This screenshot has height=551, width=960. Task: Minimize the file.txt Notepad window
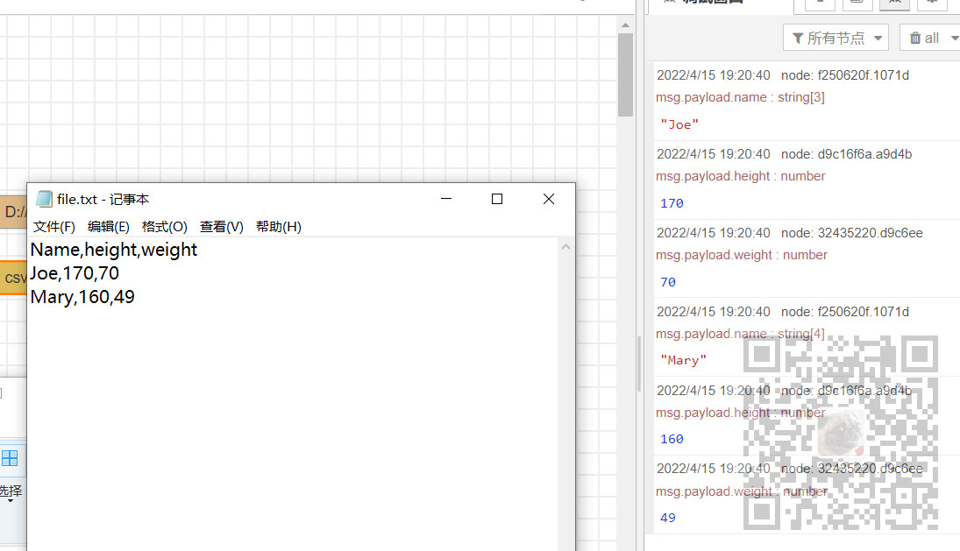446,199
